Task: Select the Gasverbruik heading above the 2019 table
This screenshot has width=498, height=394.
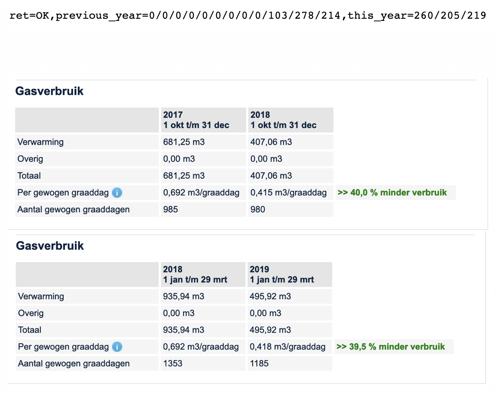Action: coord(50,246)
